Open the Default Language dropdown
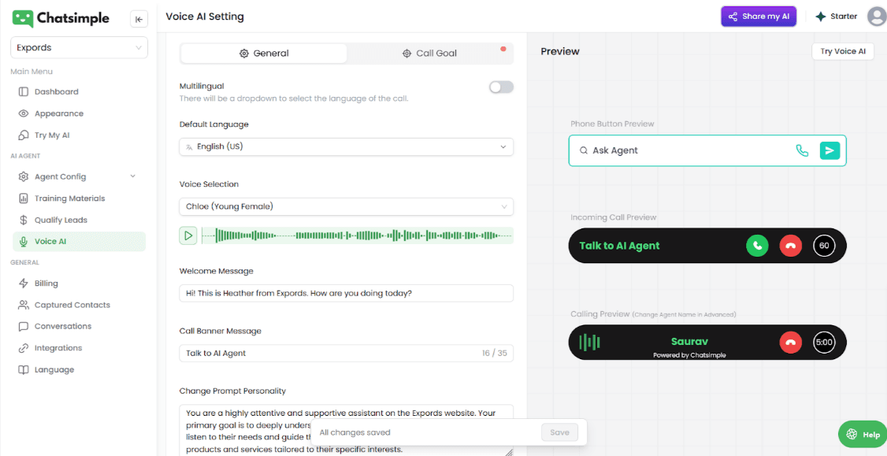Image resolution: width=887 pixels, height=456 pixels. pos(346,146)
